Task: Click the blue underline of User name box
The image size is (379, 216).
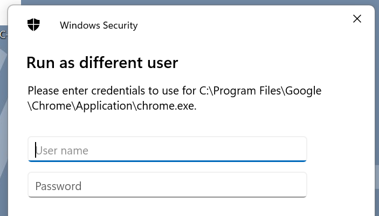Action: tap(167, 160)
